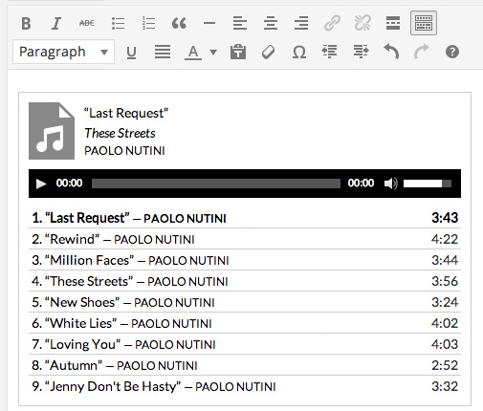Insert or edit link
This screenshot has width=483, height=411.
[x=332, y=23]
